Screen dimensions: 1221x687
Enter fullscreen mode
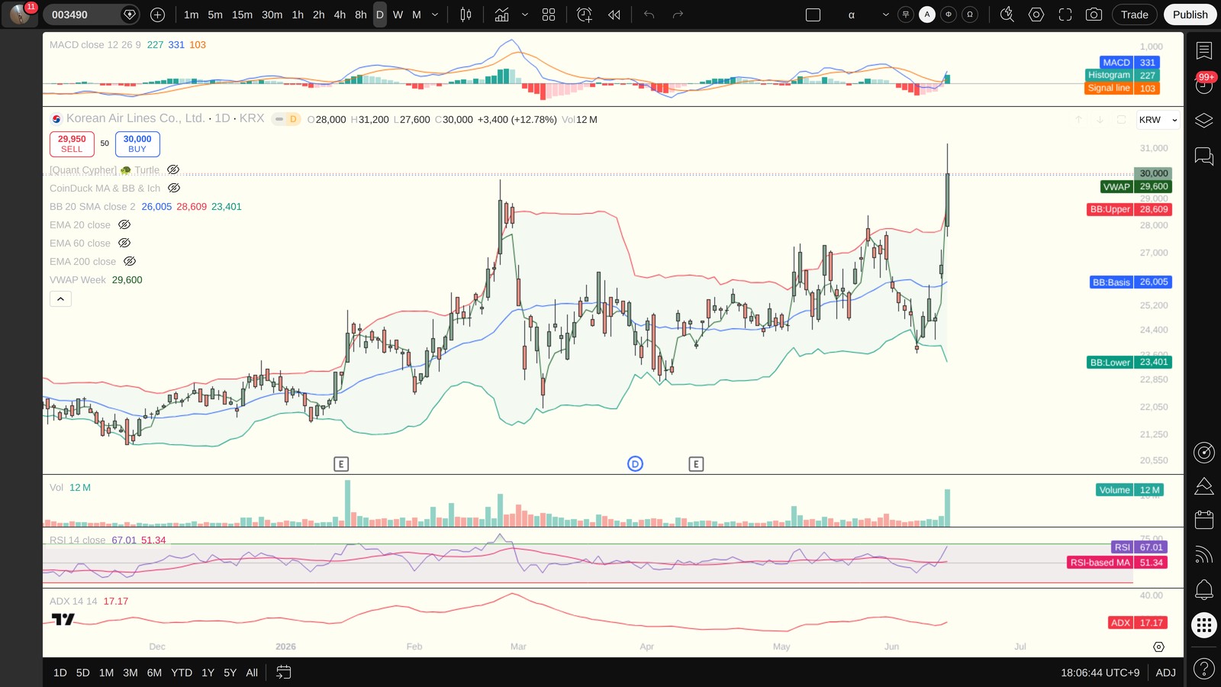pyautogui.click(x=1065, y=15)
